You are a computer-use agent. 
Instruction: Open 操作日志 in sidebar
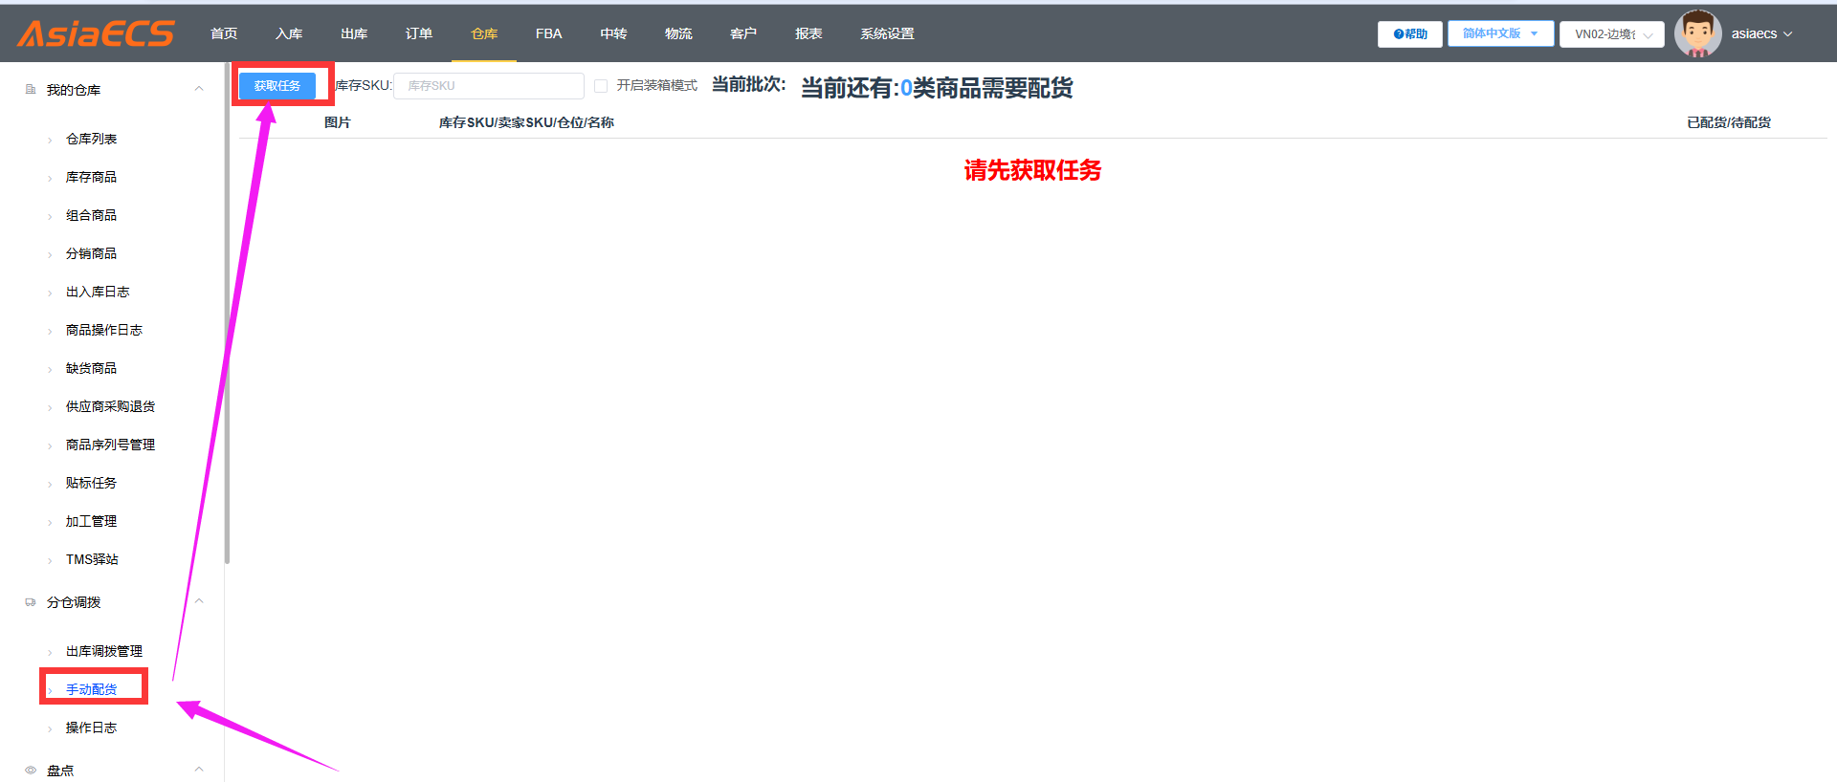(x=92, y=728)
